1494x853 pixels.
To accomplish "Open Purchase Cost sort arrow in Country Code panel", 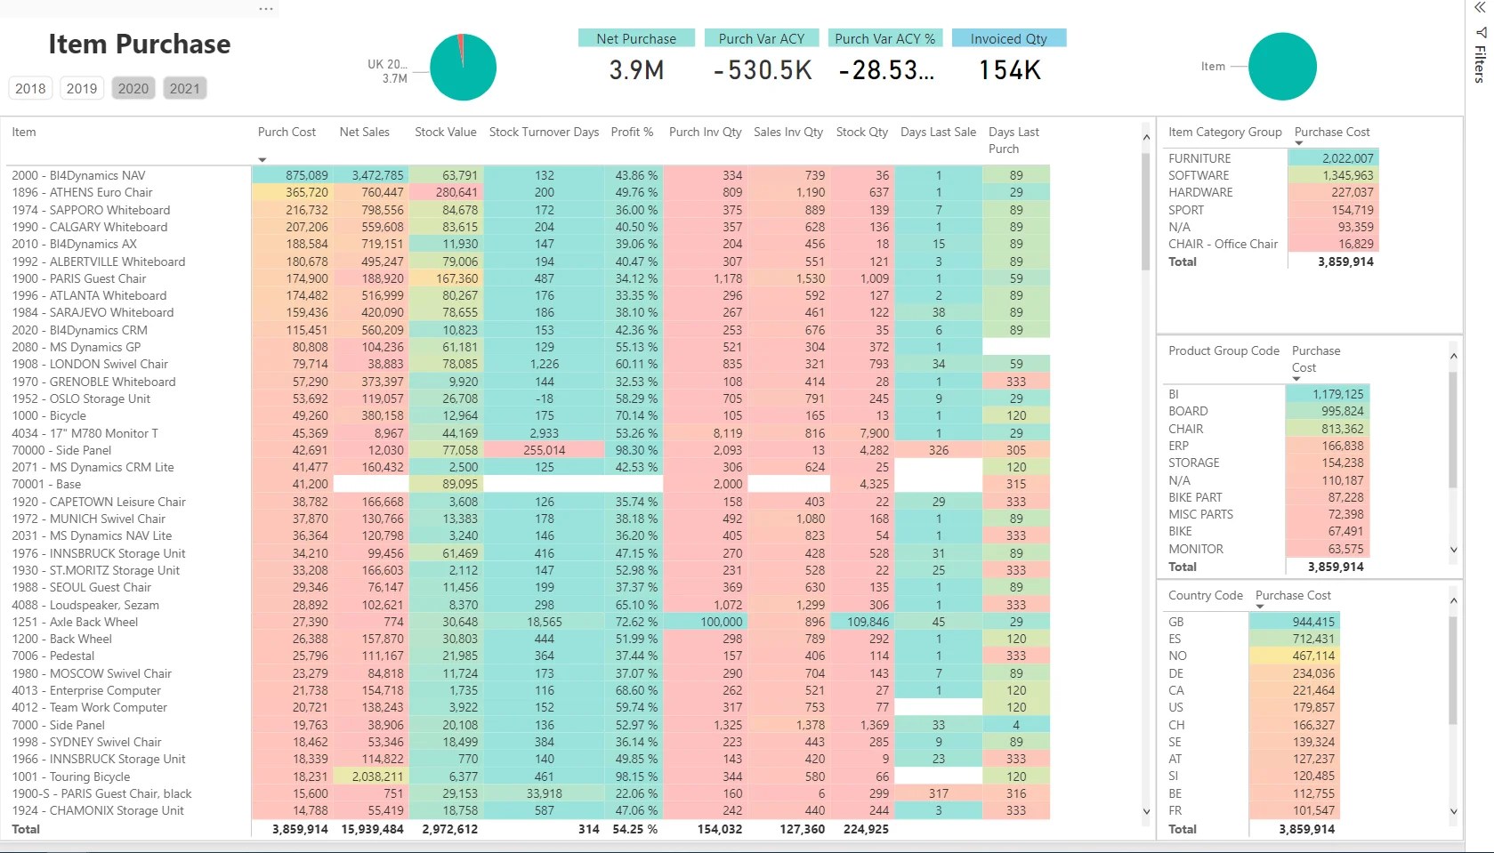I will [x=1259, y=608].
